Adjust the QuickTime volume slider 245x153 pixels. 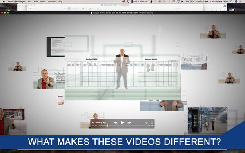99,122
